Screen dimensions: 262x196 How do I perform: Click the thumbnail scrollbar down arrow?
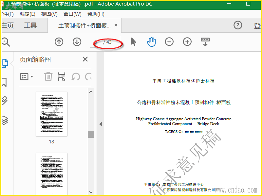(91, 192)
